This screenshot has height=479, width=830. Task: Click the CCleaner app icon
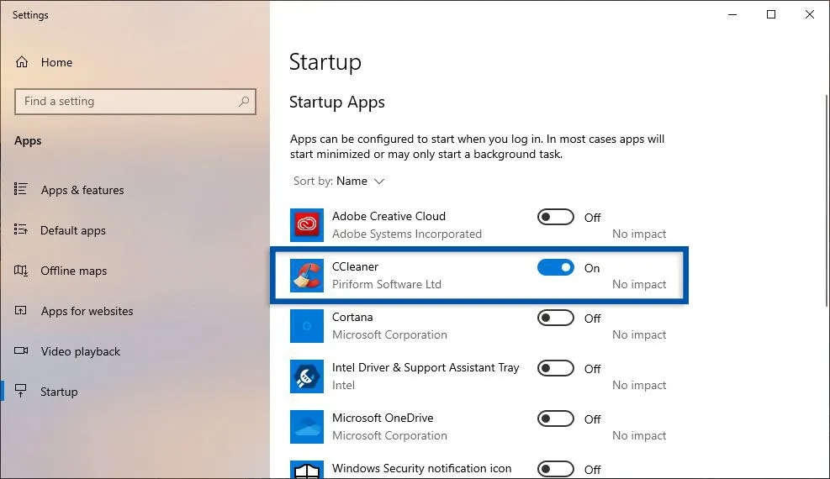pyautogui.click(x=307, y=276)
